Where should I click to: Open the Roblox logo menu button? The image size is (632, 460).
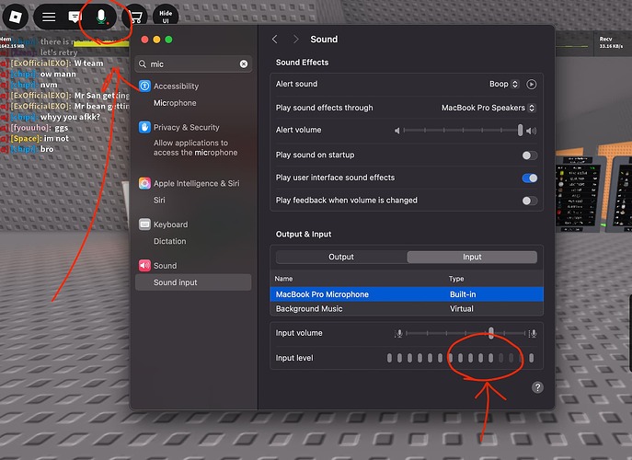point(16,17)
